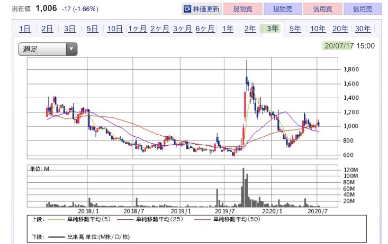Open the 週足 chart interval dropdown
Image resolution: width=388 pixels, height=244 pixels.
point(48,49)
